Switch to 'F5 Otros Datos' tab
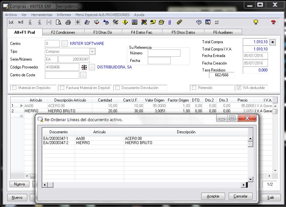Image resolution: width=286 pixels, height=207 pixels. 183,32
